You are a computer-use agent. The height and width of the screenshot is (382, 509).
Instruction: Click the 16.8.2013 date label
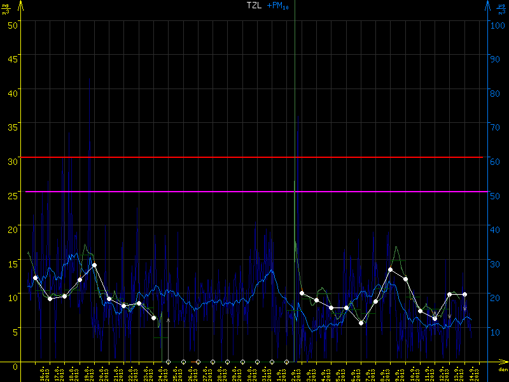coord(41,372)
